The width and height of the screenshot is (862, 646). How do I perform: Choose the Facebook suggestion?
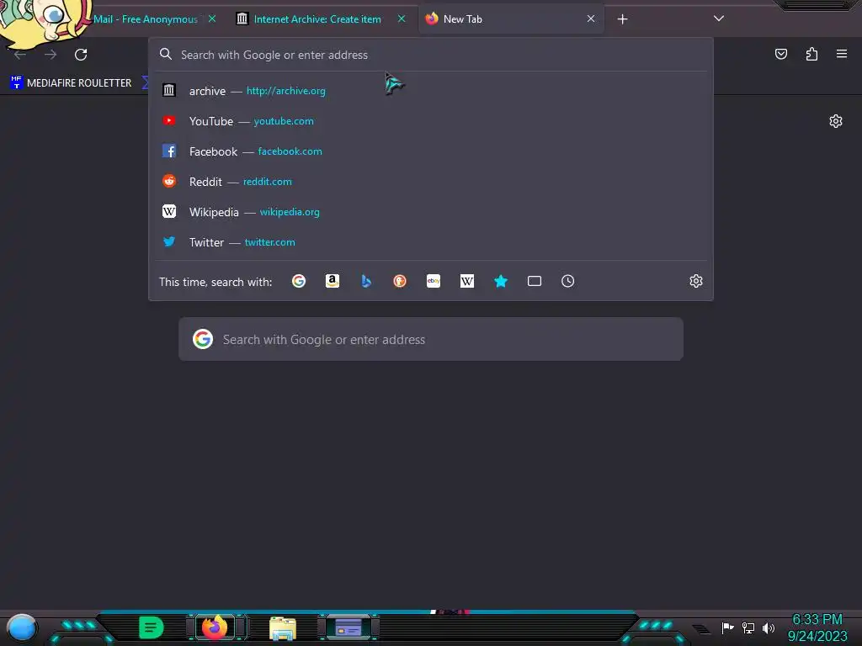[x=431, y=151]
